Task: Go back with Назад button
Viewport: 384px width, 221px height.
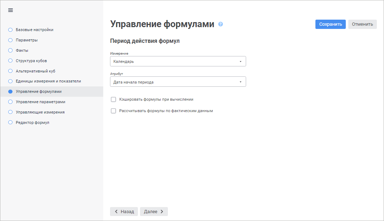Action: point(124,212)
